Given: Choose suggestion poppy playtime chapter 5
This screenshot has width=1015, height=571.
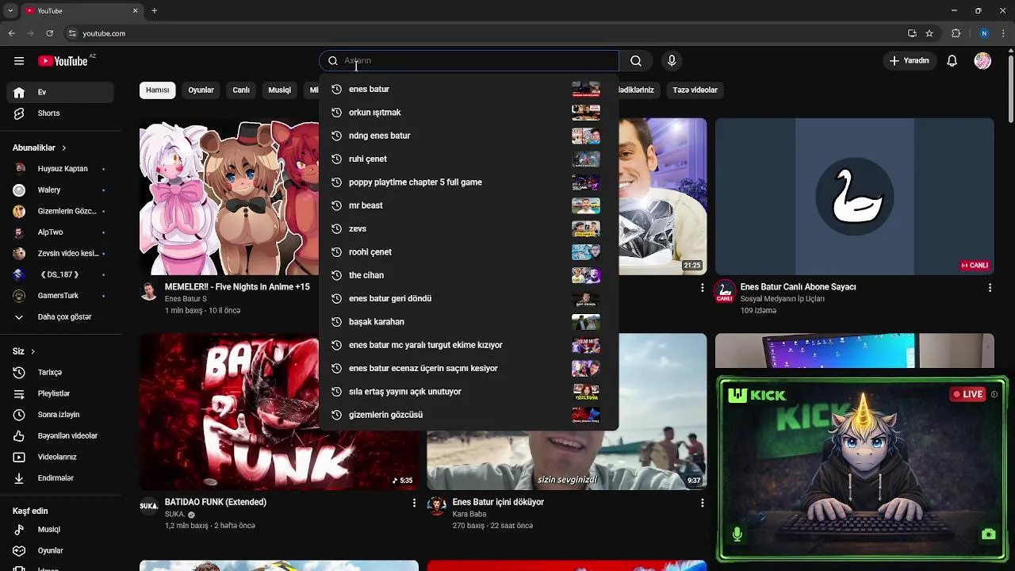Looking at the screenshot, I should (x=468, y=182).
